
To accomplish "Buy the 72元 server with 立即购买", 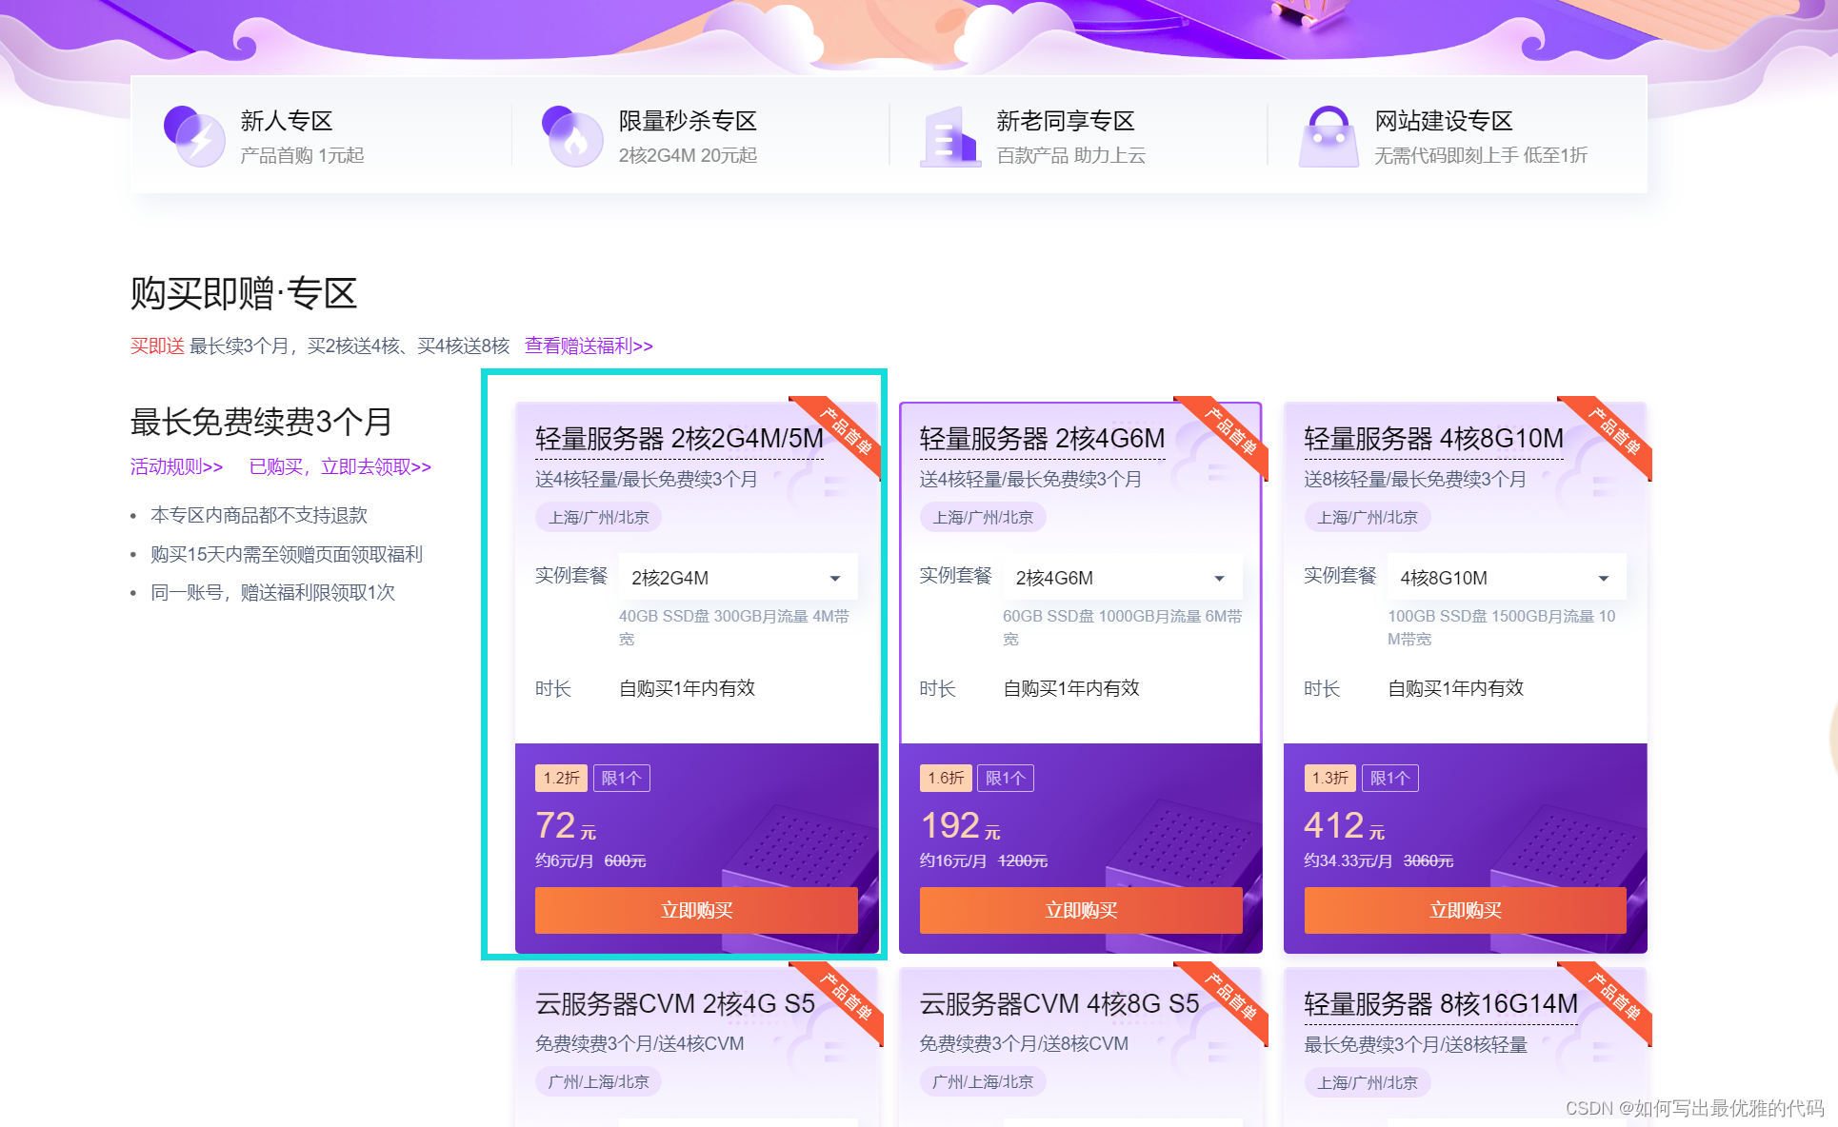I will (x=696, y=910).
